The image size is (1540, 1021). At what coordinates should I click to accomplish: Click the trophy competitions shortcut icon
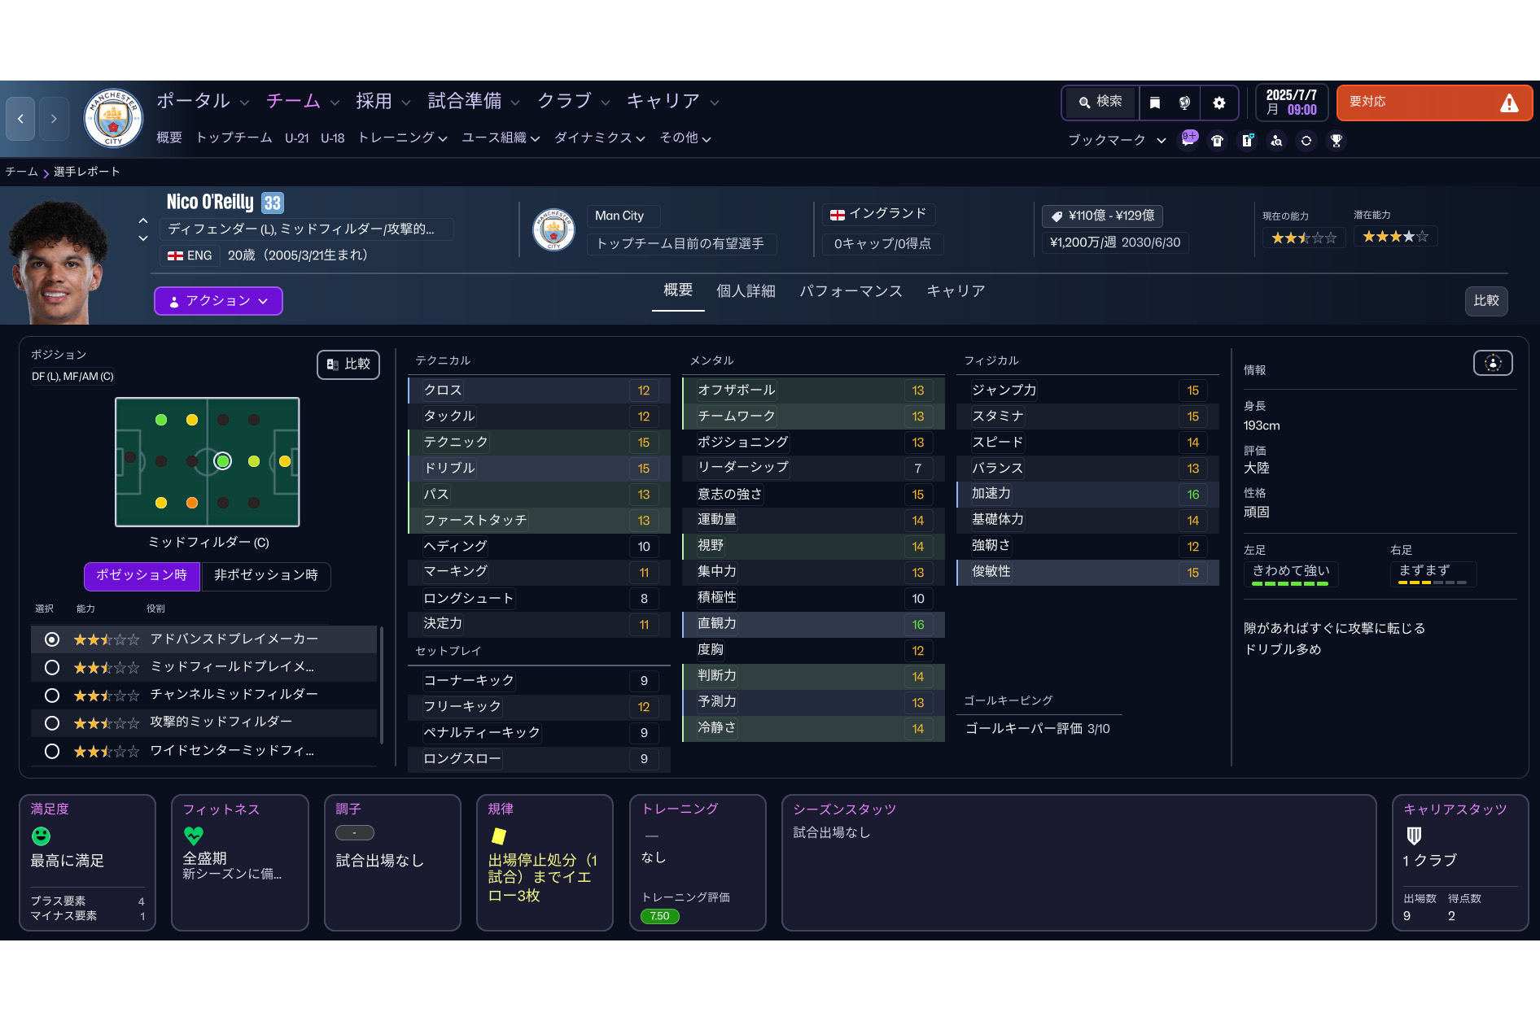[x=1336, y=141]
